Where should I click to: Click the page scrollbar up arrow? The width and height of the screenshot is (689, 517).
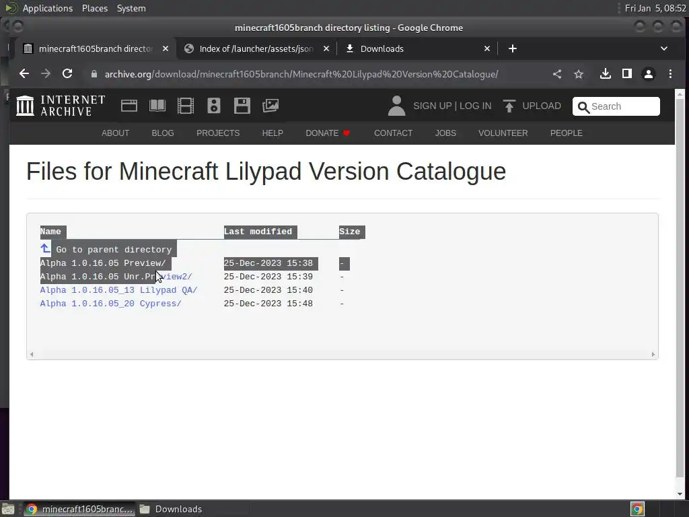tap(680, 94)
